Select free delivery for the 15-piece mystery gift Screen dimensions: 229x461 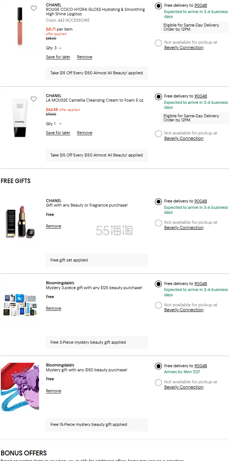(158, 366)
